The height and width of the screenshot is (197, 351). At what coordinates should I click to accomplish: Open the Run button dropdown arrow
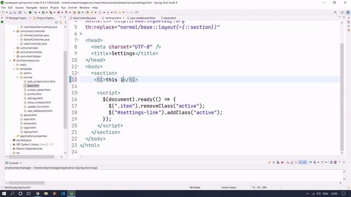47,13
